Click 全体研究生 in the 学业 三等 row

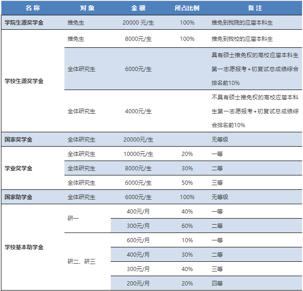click(x=82, y=182)
